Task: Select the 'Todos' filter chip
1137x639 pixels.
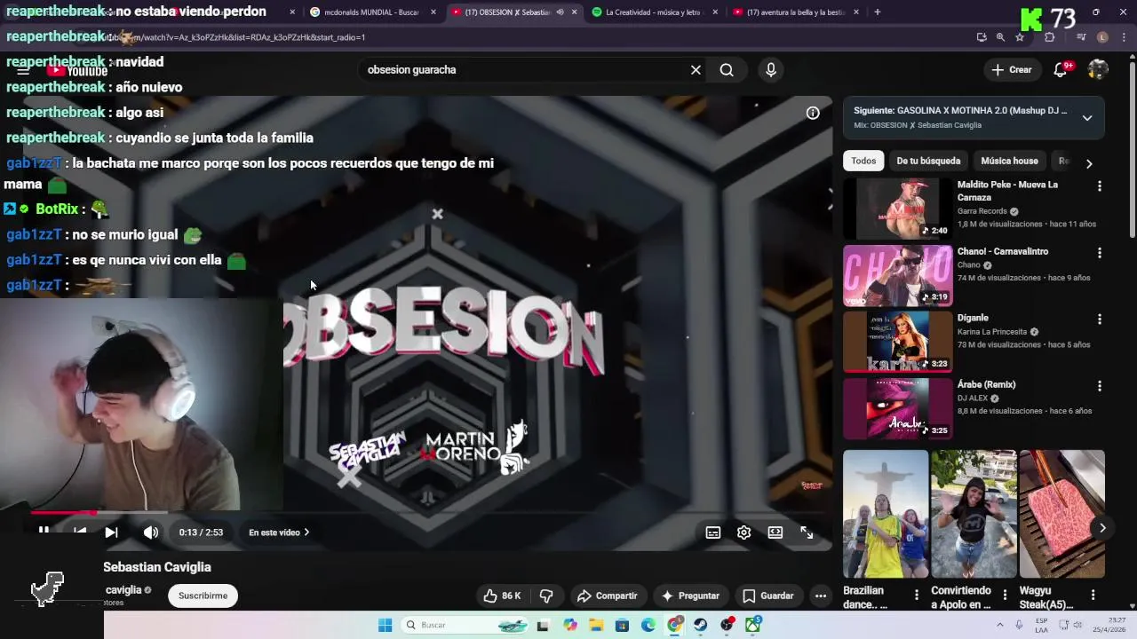Action: (863, 161)
